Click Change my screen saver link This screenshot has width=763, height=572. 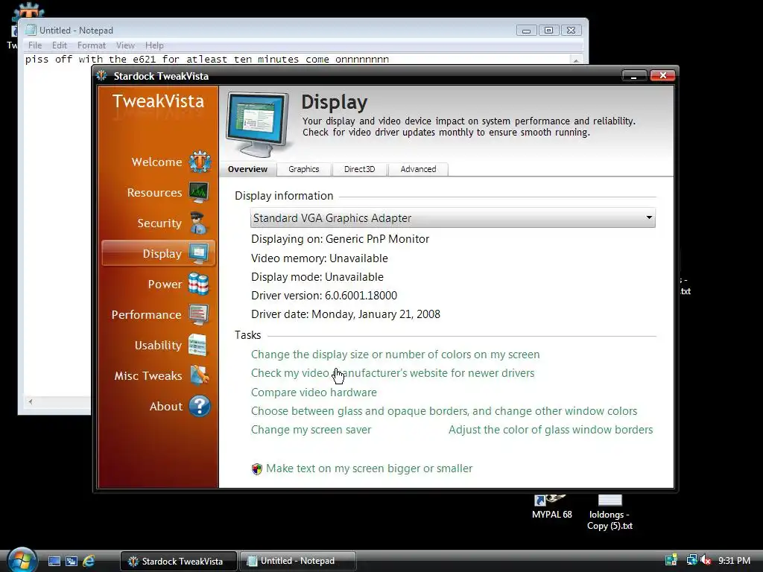coord(311,430)
